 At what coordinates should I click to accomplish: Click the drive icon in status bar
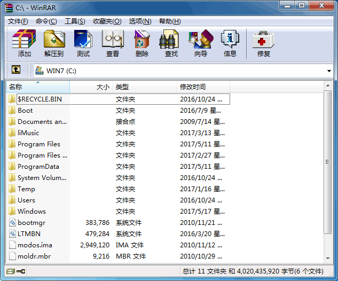click(12, 271)
